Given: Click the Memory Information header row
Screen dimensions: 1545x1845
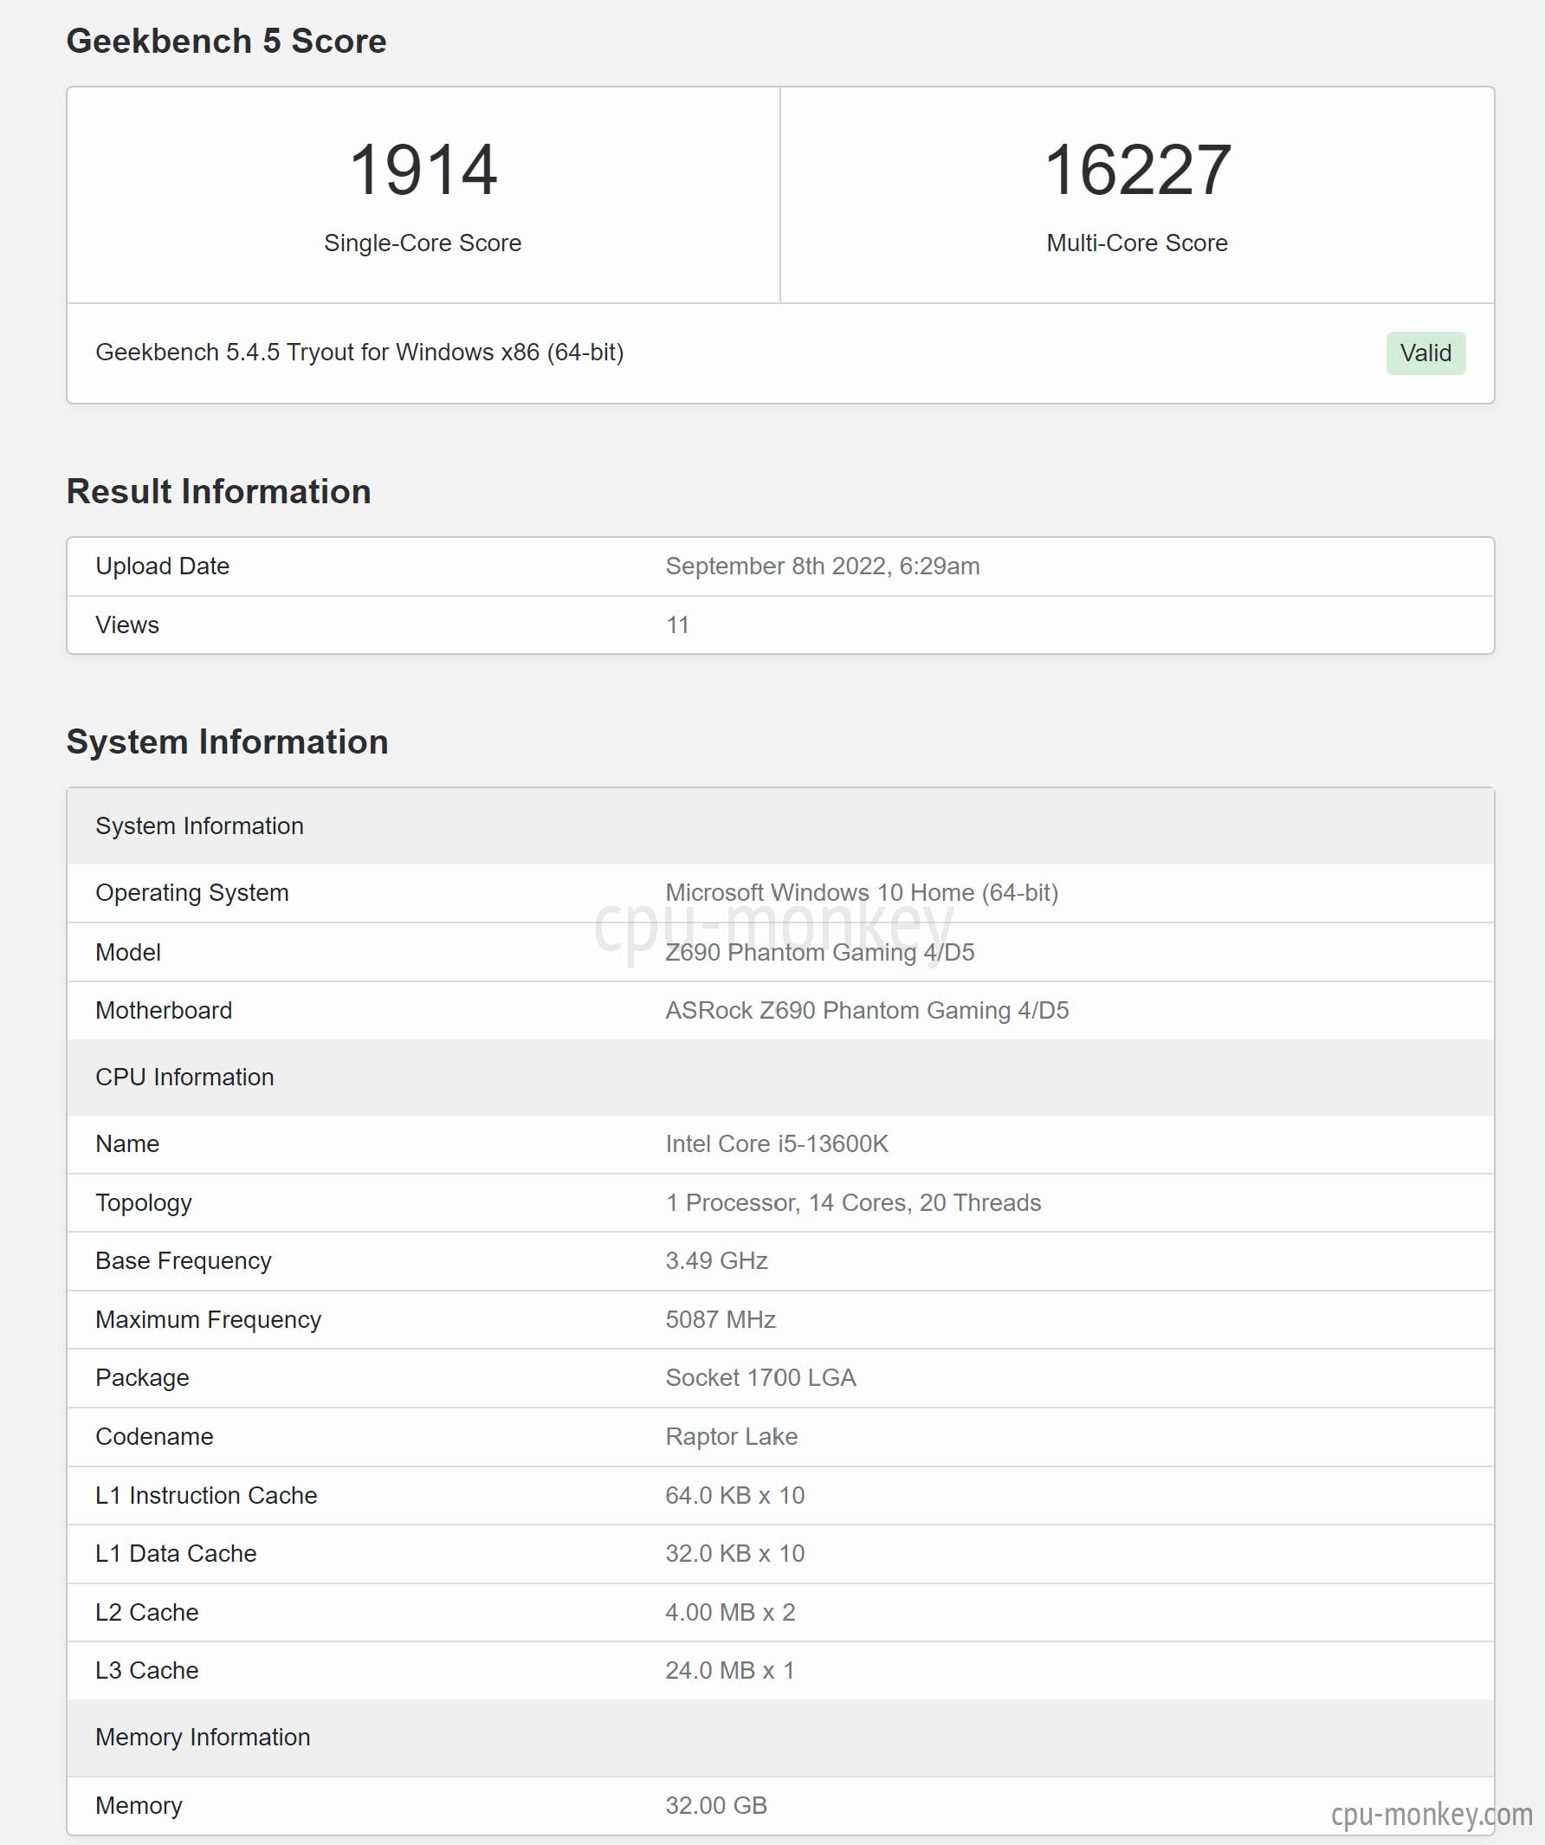Looking at the screenshot, I should [780, 1737].
